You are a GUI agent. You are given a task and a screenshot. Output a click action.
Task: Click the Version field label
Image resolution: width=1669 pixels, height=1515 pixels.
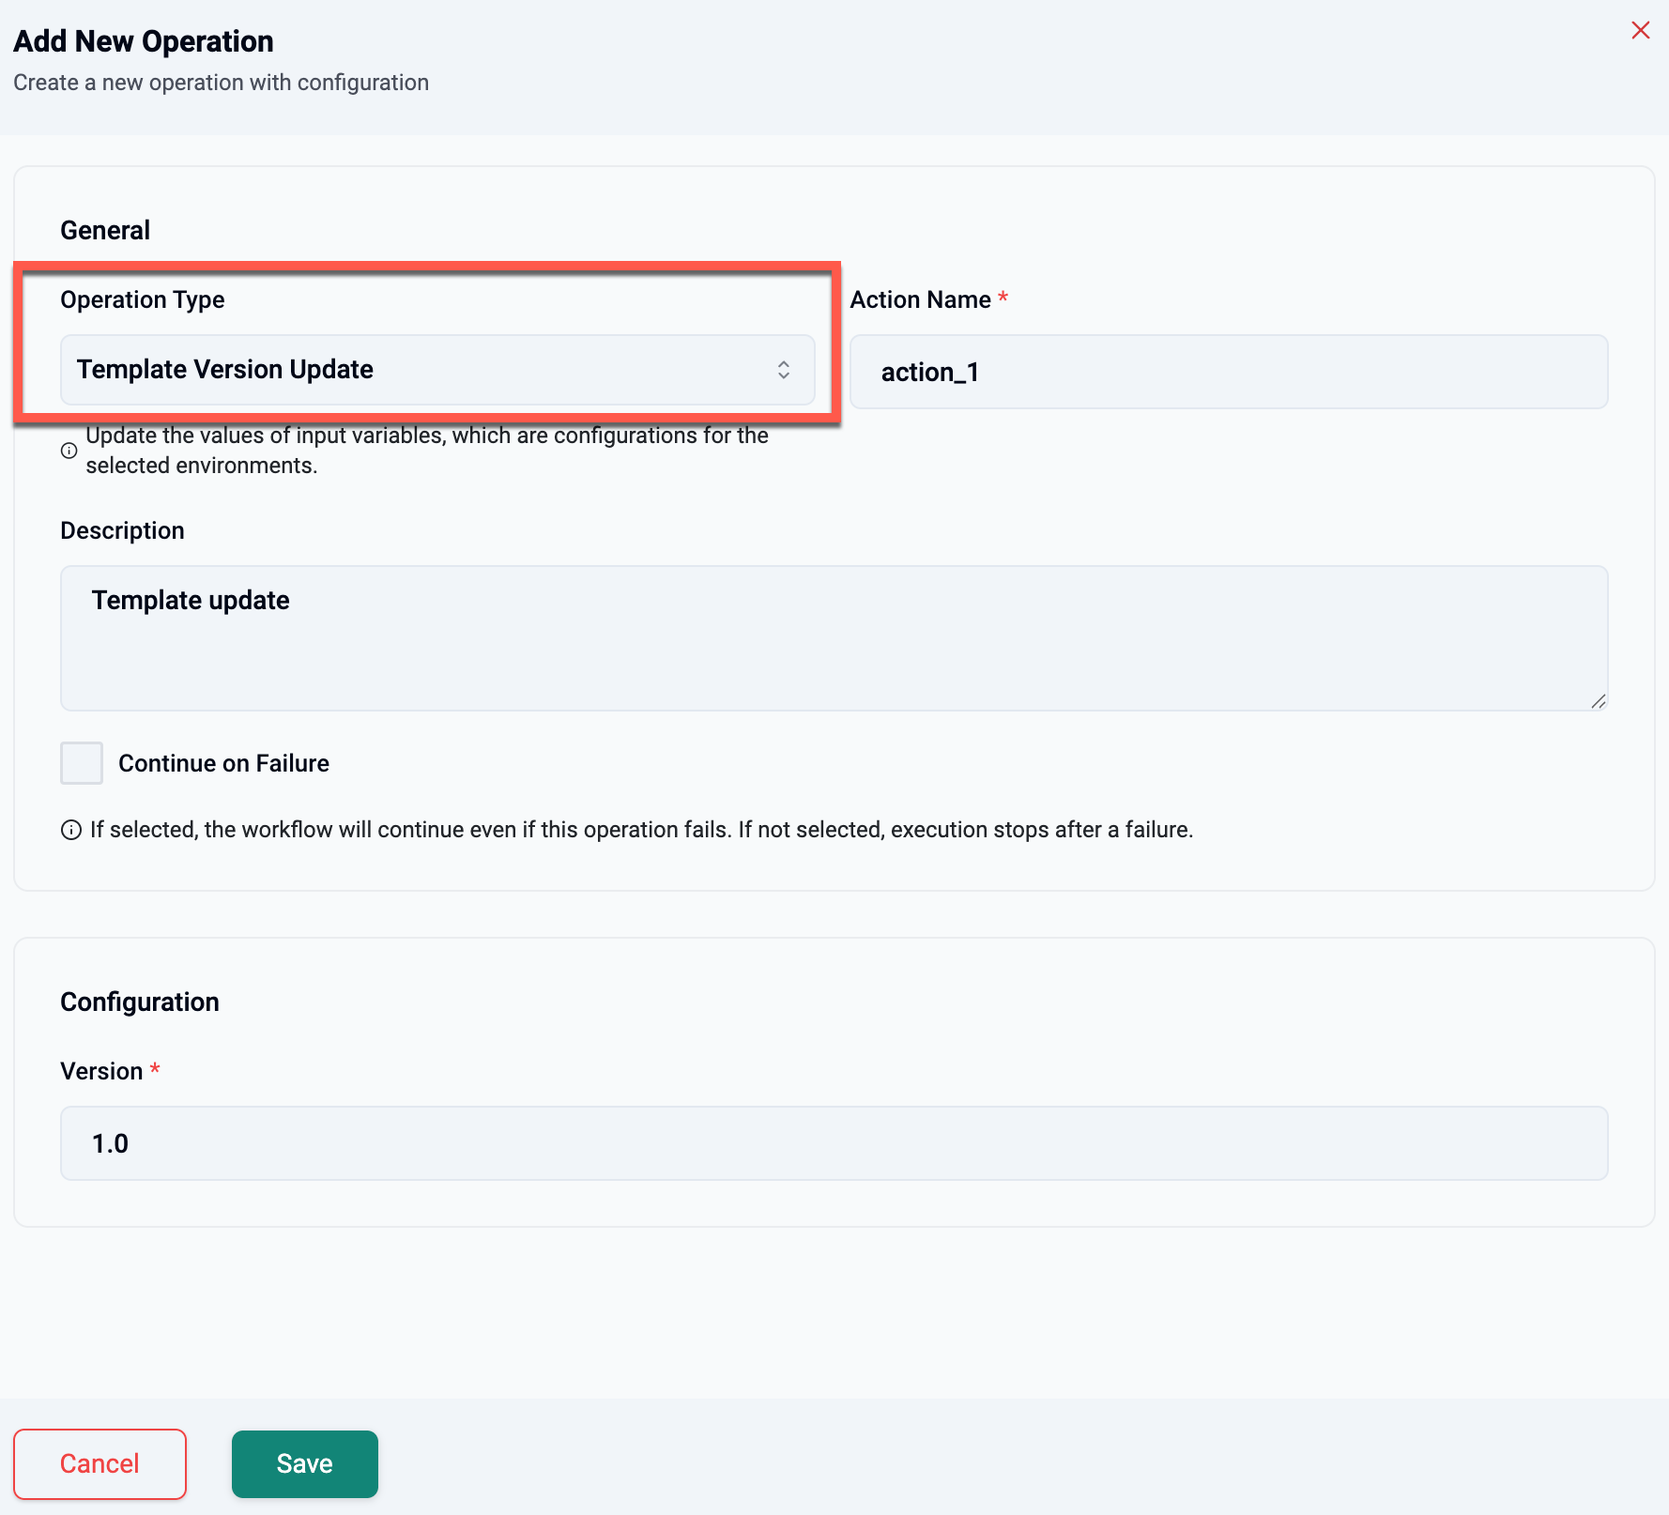101,1071
